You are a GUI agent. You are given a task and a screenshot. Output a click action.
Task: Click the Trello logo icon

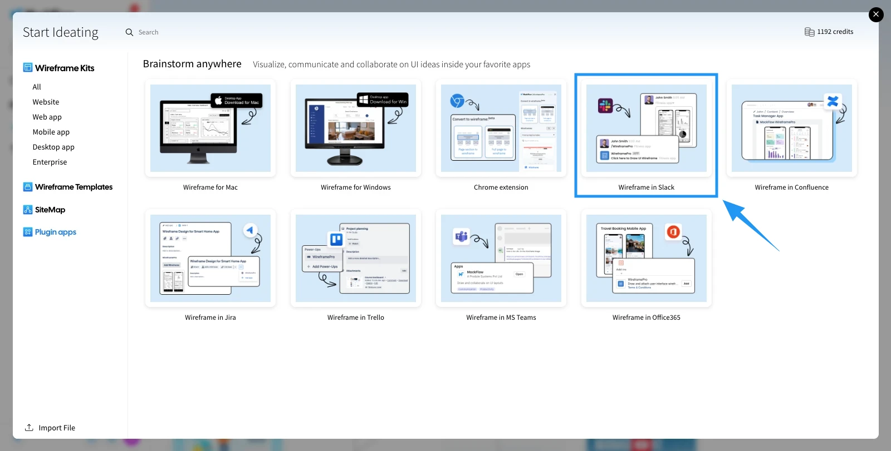point(336,240)
